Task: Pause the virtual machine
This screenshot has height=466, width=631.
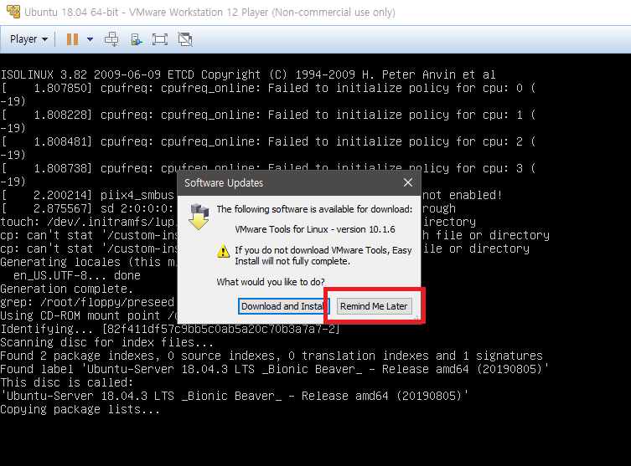Action: click(x=72, y=39)
